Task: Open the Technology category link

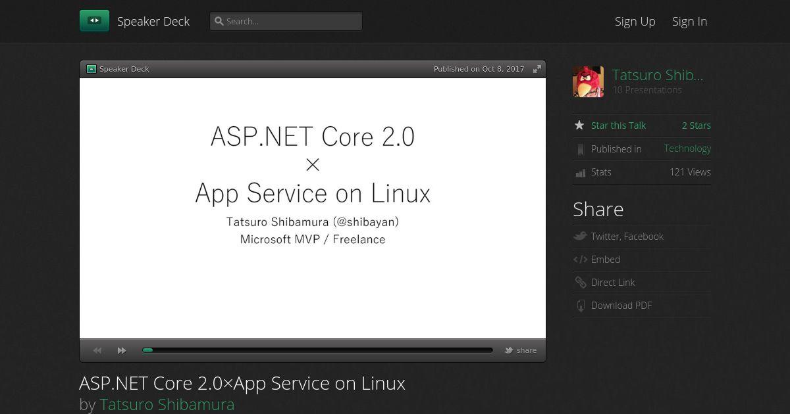Action: pyautogui.click(x=687, y=149)
